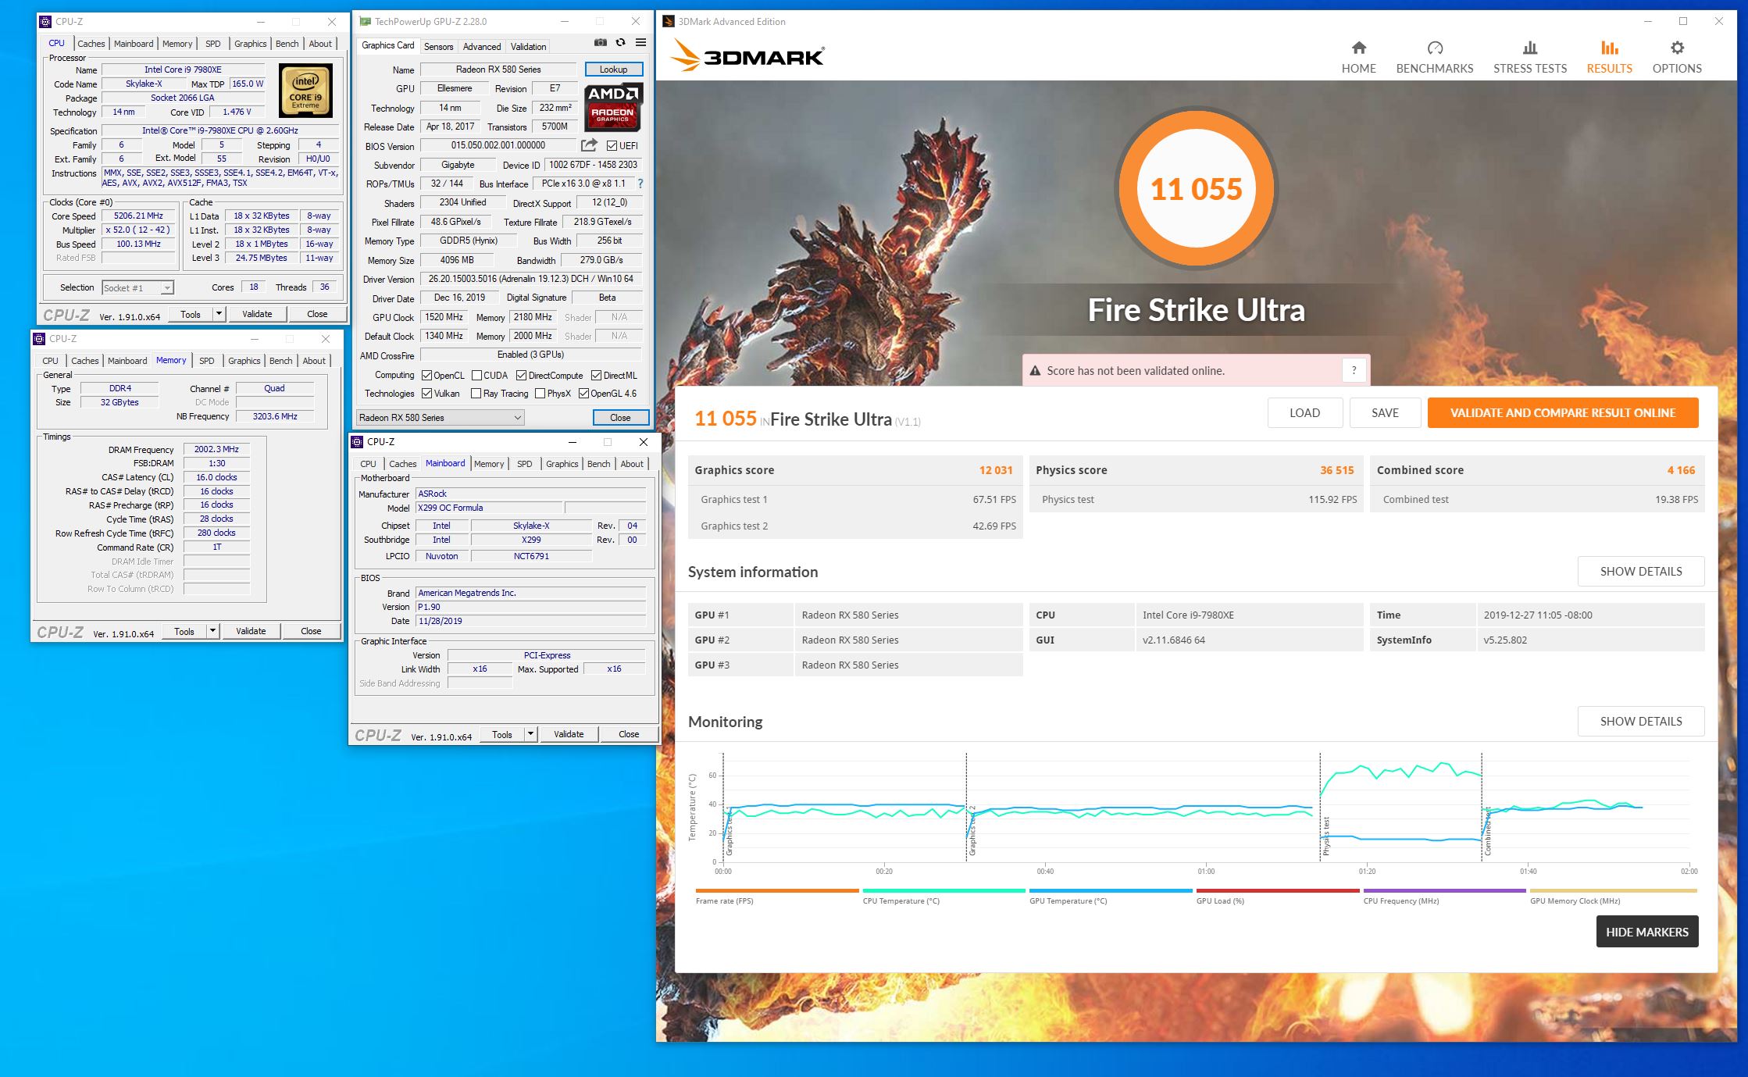1748x1077 pixels.
Task: Open Bench tab in CPU-Z Mainboard window
Action: (598, 464)
